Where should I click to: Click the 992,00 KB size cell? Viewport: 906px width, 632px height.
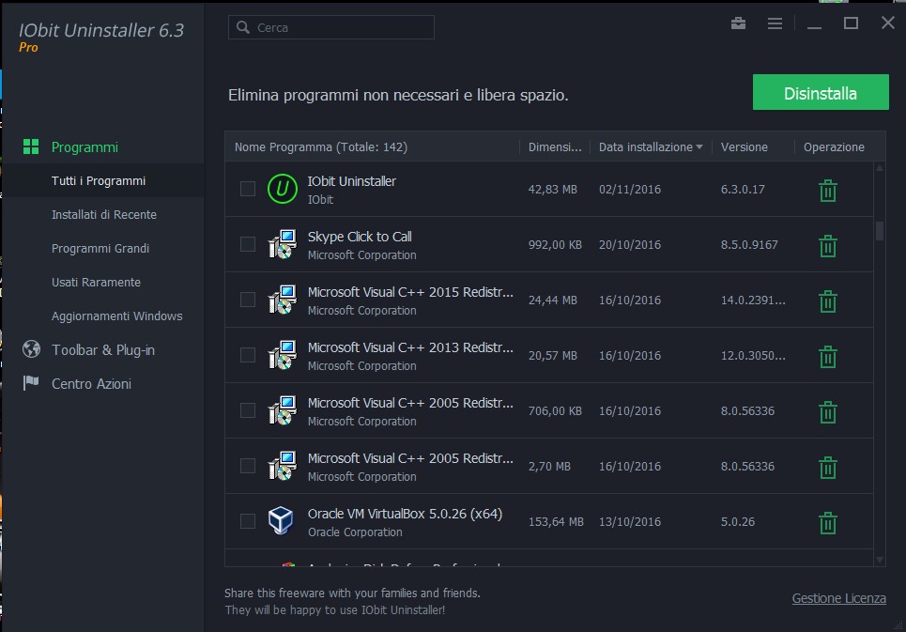(x=555, y=244)
